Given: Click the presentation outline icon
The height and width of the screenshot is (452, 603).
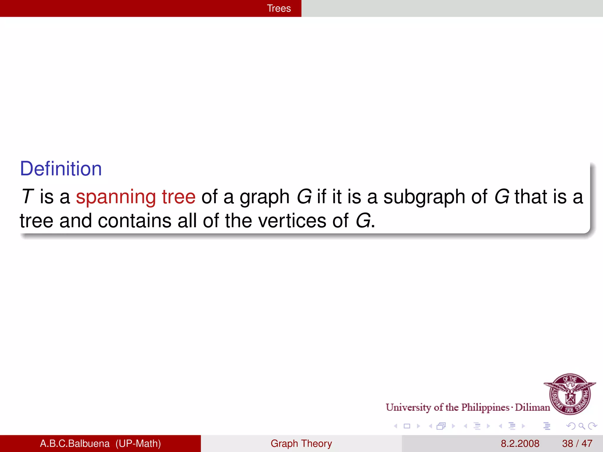Looking at the screenshot, I should point(547,426).
